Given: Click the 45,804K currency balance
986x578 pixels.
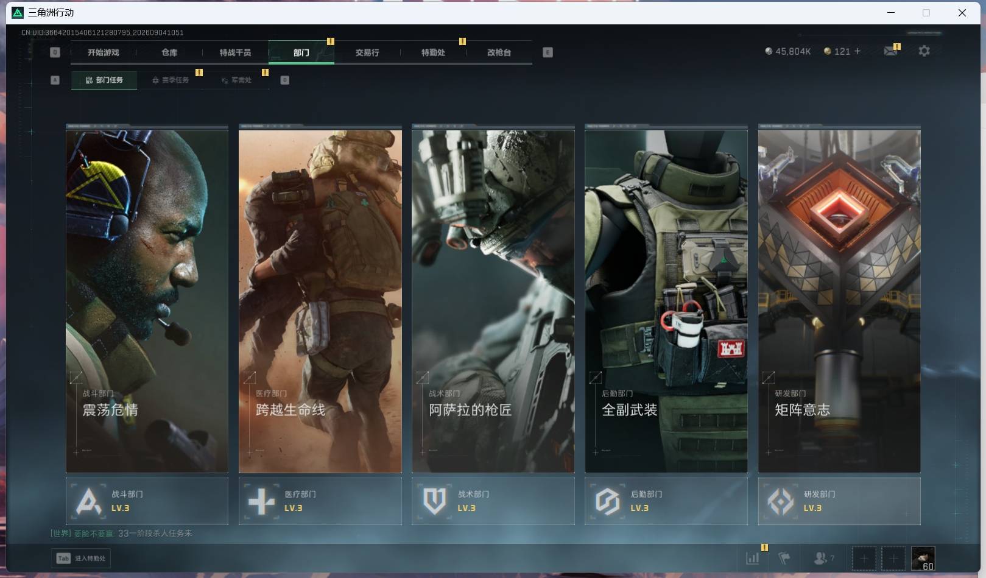Looking at the screenshot, I should [x=793, y=51].
